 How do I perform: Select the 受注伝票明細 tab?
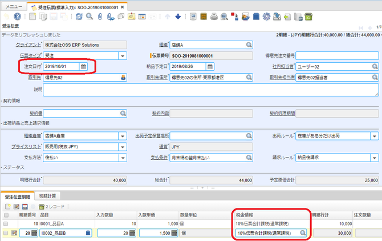click(17, 196)
